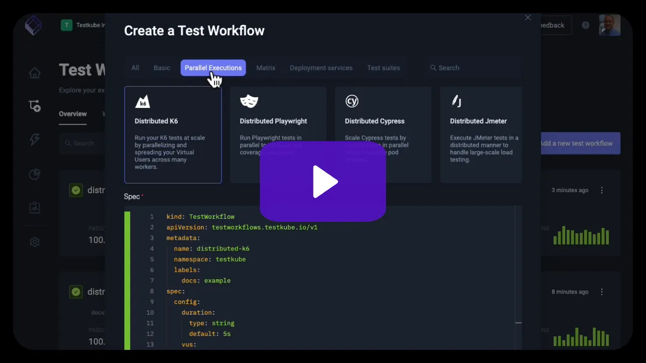Open the Home sidebar icon
646x363 pixels.
click(34, 73)
